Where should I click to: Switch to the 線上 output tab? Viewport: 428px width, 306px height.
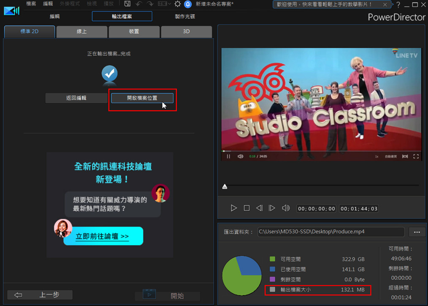82,32
